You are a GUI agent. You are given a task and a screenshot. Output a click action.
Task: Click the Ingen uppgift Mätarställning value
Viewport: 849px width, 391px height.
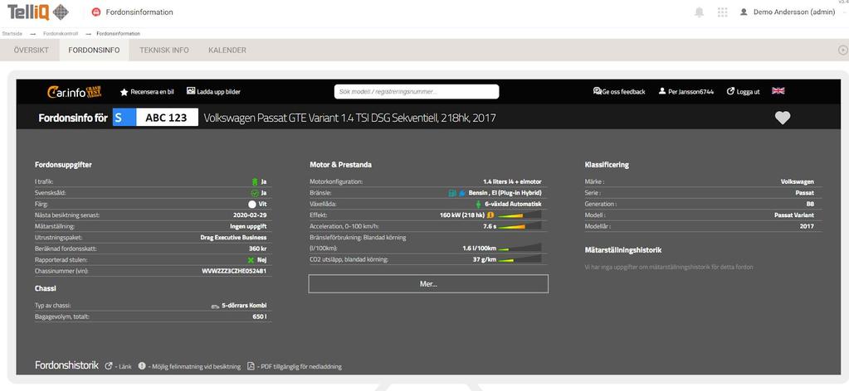point(247,226)
